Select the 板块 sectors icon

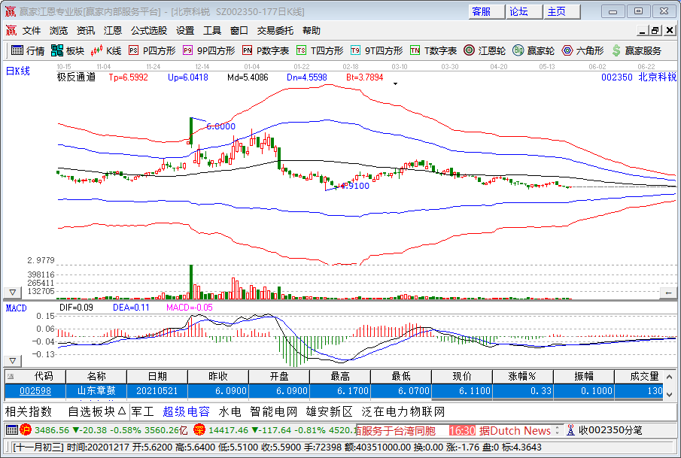point(66,51)
